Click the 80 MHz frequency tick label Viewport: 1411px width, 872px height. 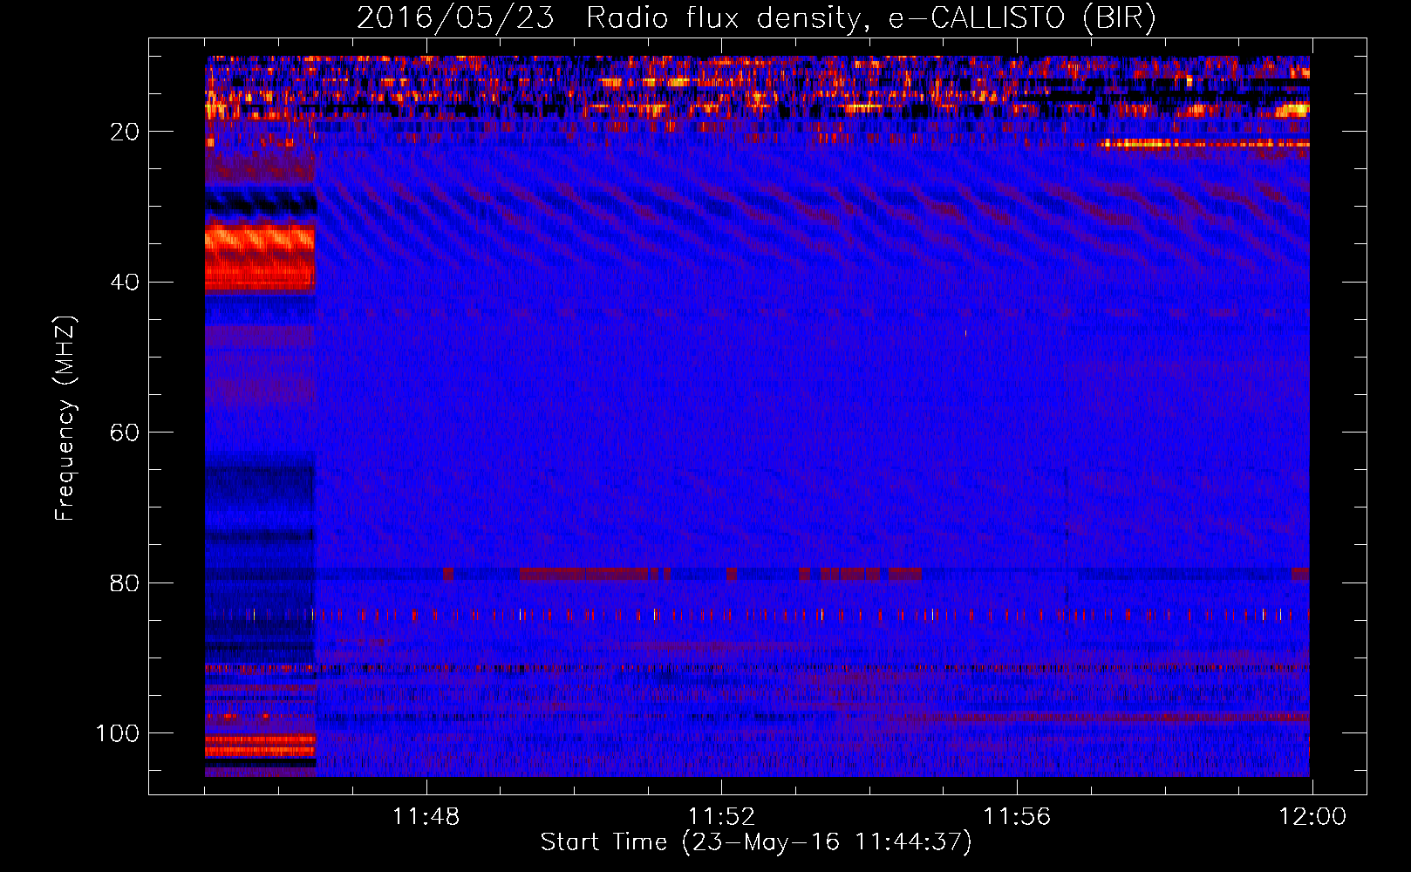(x=125, y=582)
